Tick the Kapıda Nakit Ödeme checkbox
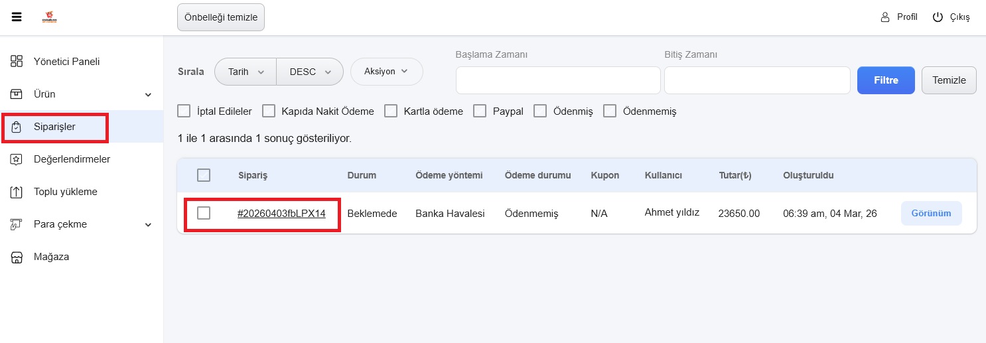 tap(269, 111)
